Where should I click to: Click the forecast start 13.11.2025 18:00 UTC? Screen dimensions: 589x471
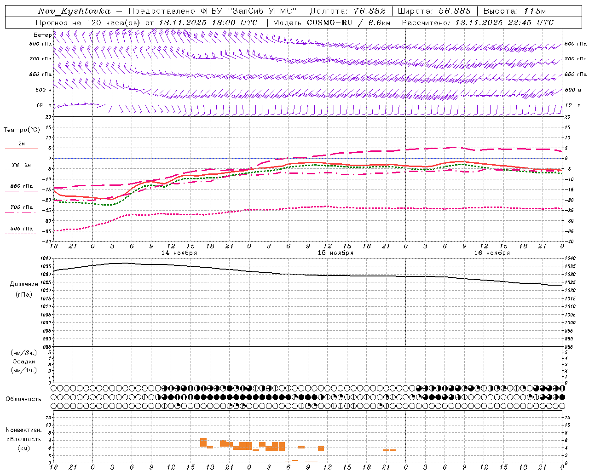[208, 23]
